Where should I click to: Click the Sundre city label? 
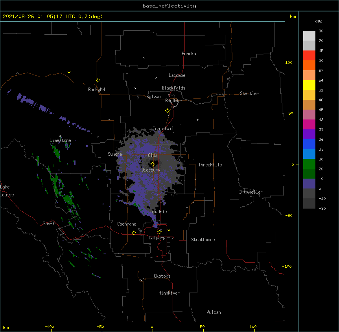point(115,154)
